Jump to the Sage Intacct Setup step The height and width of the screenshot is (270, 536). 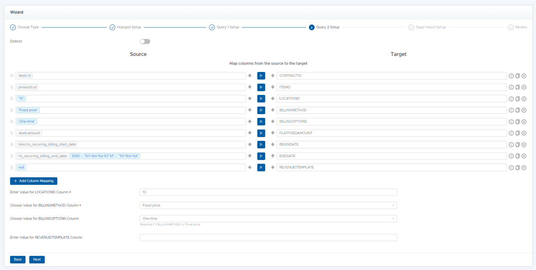pos(427,27)
